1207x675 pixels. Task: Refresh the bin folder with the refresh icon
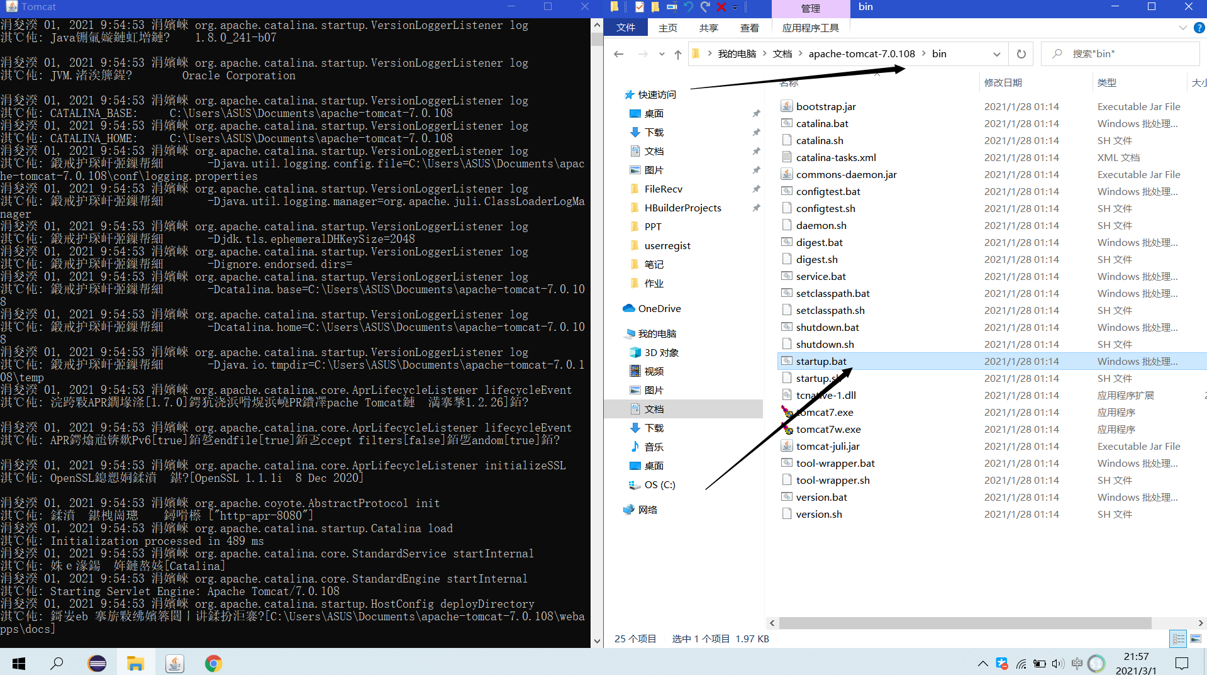coord(1020,53)
